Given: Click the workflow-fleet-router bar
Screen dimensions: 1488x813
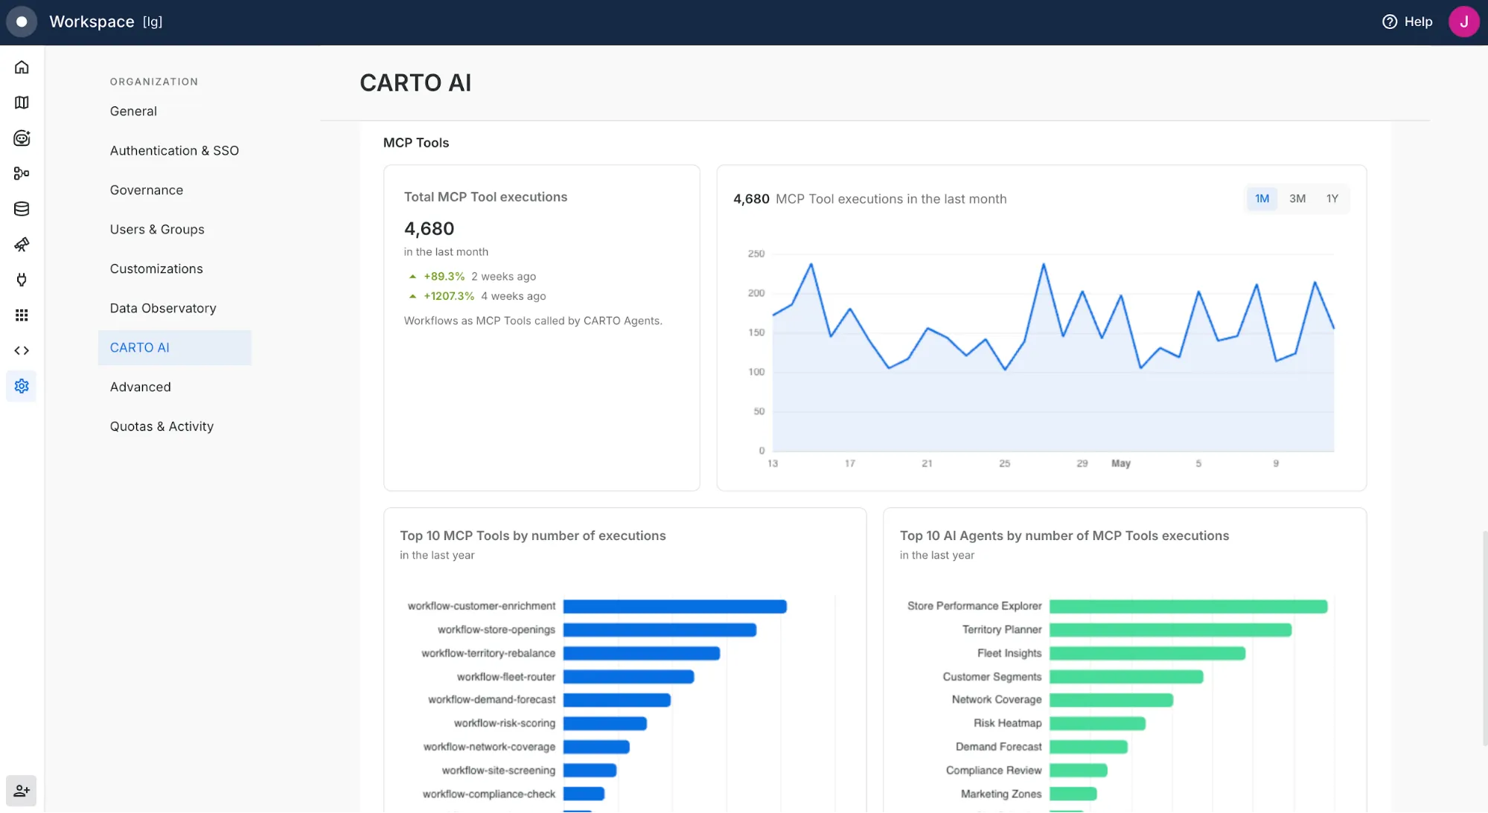Looking at the screenshot, I should click(x=628, y=677).
